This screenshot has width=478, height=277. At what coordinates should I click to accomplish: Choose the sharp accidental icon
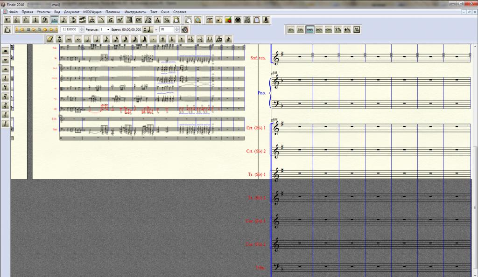pos(162,39)
